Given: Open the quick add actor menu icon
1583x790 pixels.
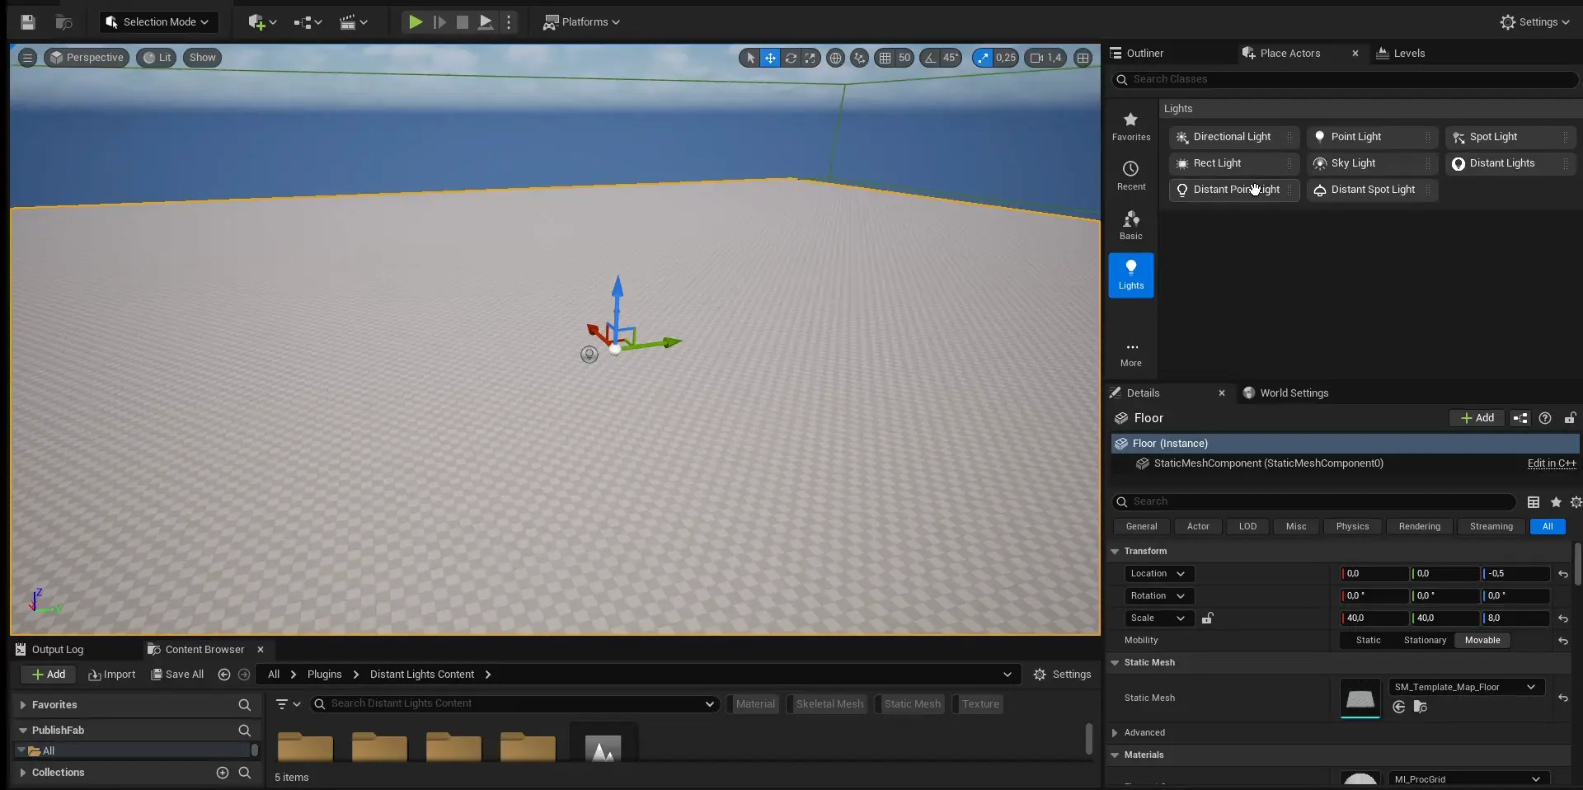Looking at the screenshot, I should (x=262, y=22).
